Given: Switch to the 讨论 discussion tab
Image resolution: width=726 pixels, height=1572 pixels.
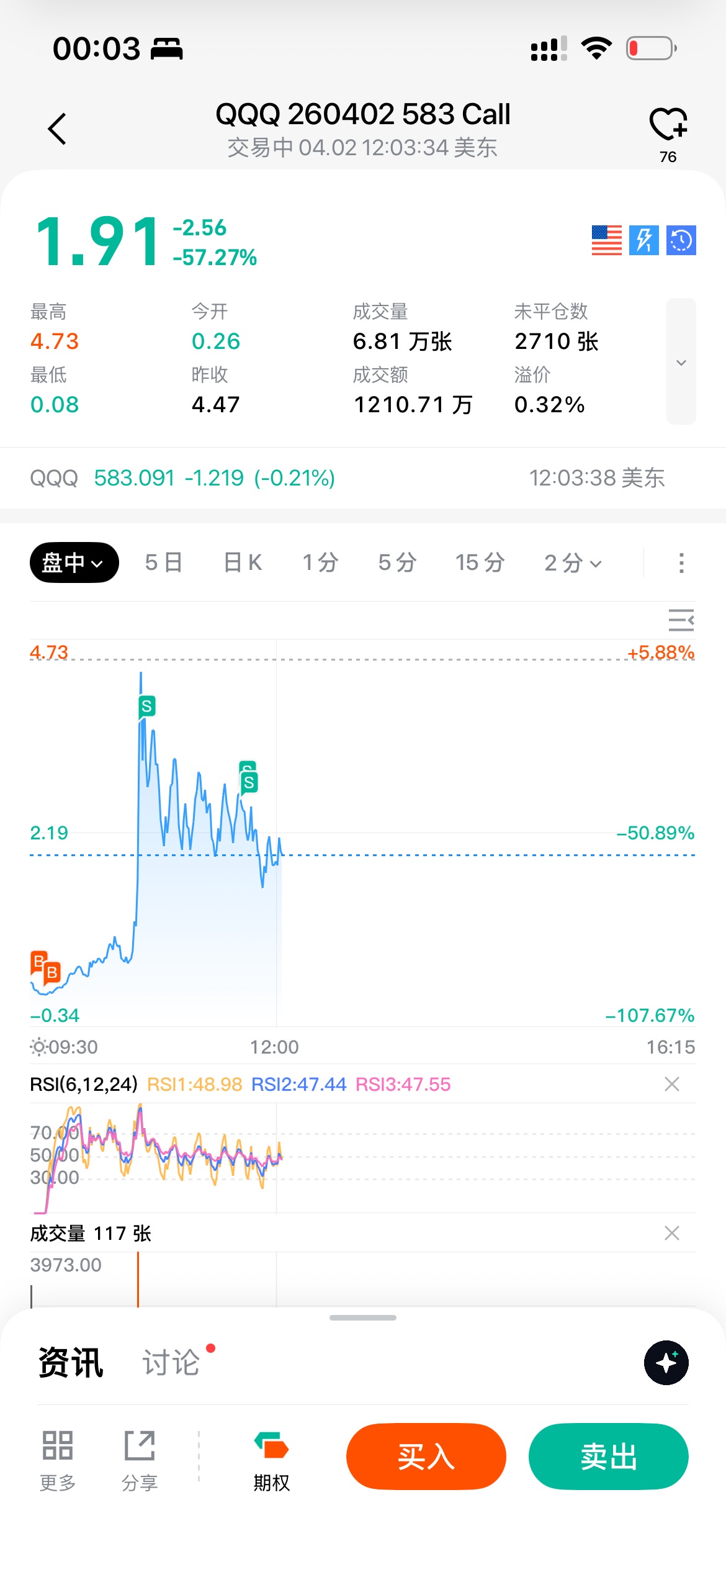Looking at the screenshot, I should click(x=171, y=1363).
